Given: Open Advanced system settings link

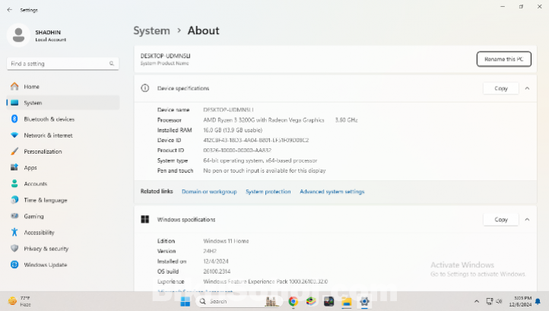Looking at the screenshot, I should [332, 192].
